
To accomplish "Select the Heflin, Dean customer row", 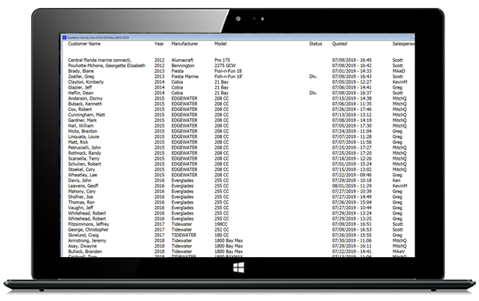I will [238, 93].
